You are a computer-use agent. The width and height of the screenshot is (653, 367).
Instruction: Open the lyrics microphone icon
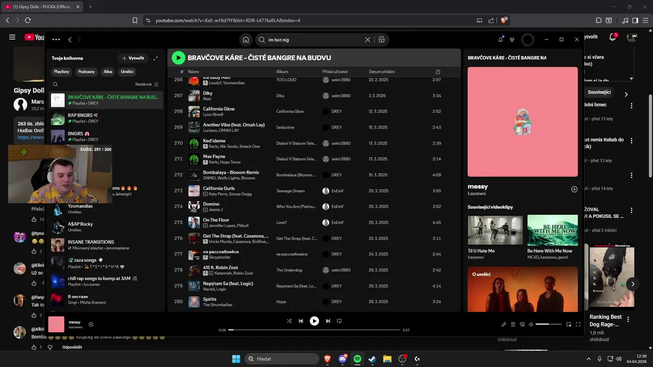pos(504,324)
